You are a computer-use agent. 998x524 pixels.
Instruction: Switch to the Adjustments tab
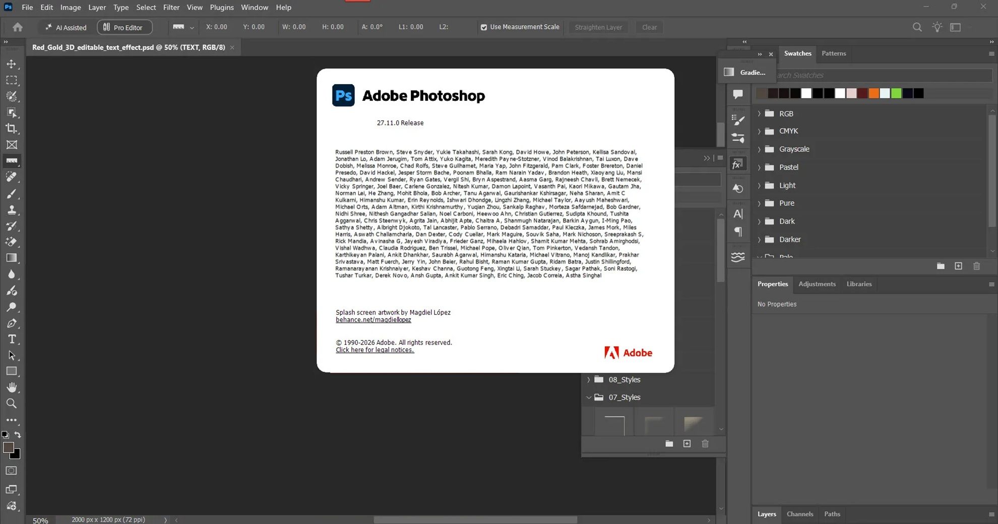click(x=817, y=284)
